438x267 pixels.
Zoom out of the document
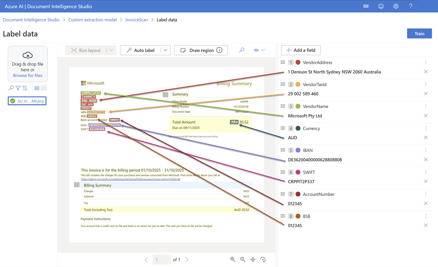pyautogui.click(x=243, y=260)
